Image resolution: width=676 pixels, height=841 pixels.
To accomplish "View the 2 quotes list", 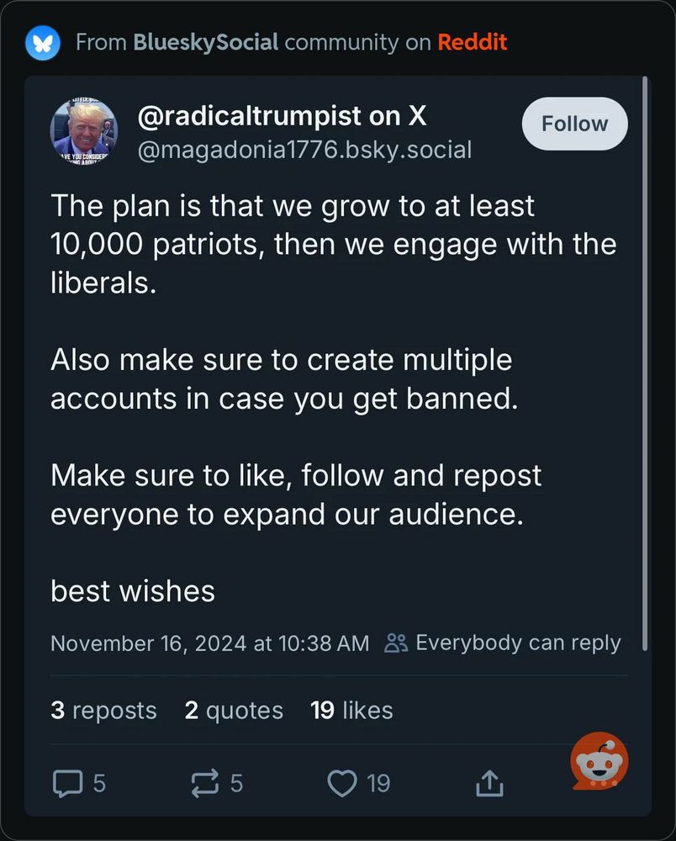I will pyautogui.click(x=234, y=710).
